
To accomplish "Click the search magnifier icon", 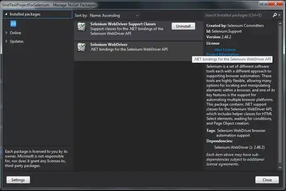I will 275,15.
